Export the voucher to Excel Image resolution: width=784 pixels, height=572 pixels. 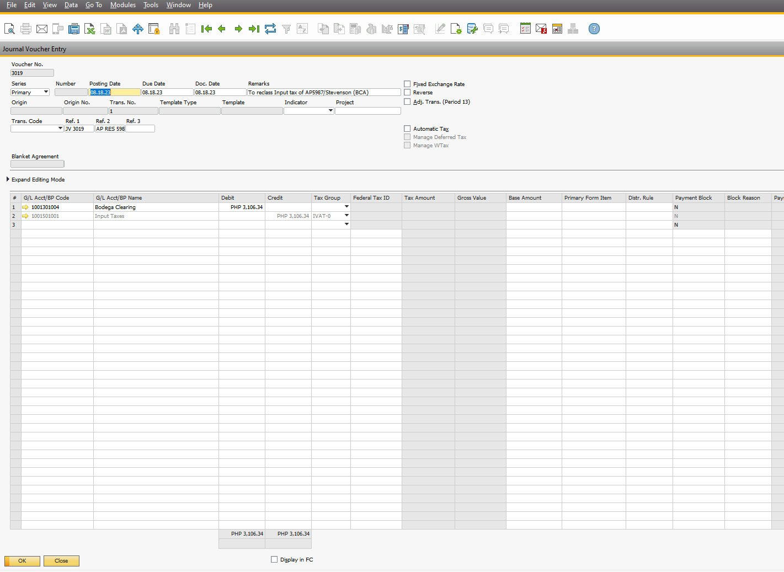pos(89,29)
